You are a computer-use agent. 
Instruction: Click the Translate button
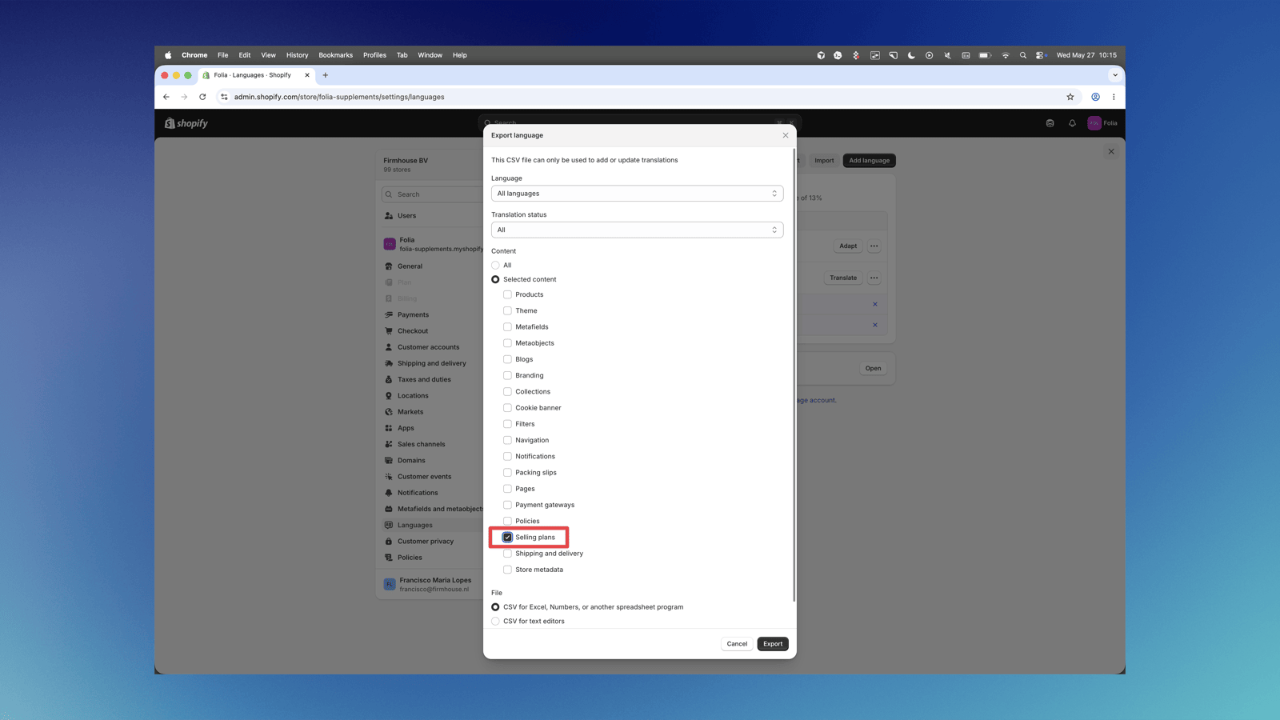point(843,278)
